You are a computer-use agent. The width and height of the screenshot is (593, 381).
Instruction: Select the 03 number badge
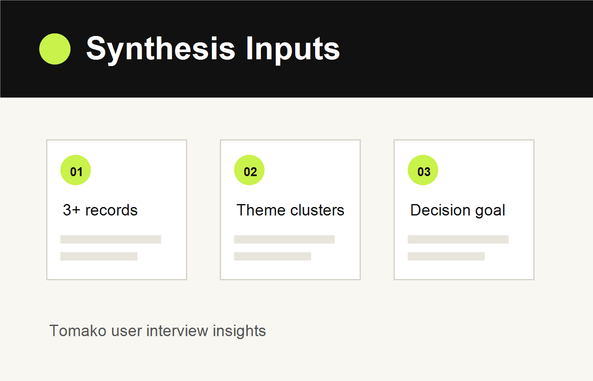[423, 170]
